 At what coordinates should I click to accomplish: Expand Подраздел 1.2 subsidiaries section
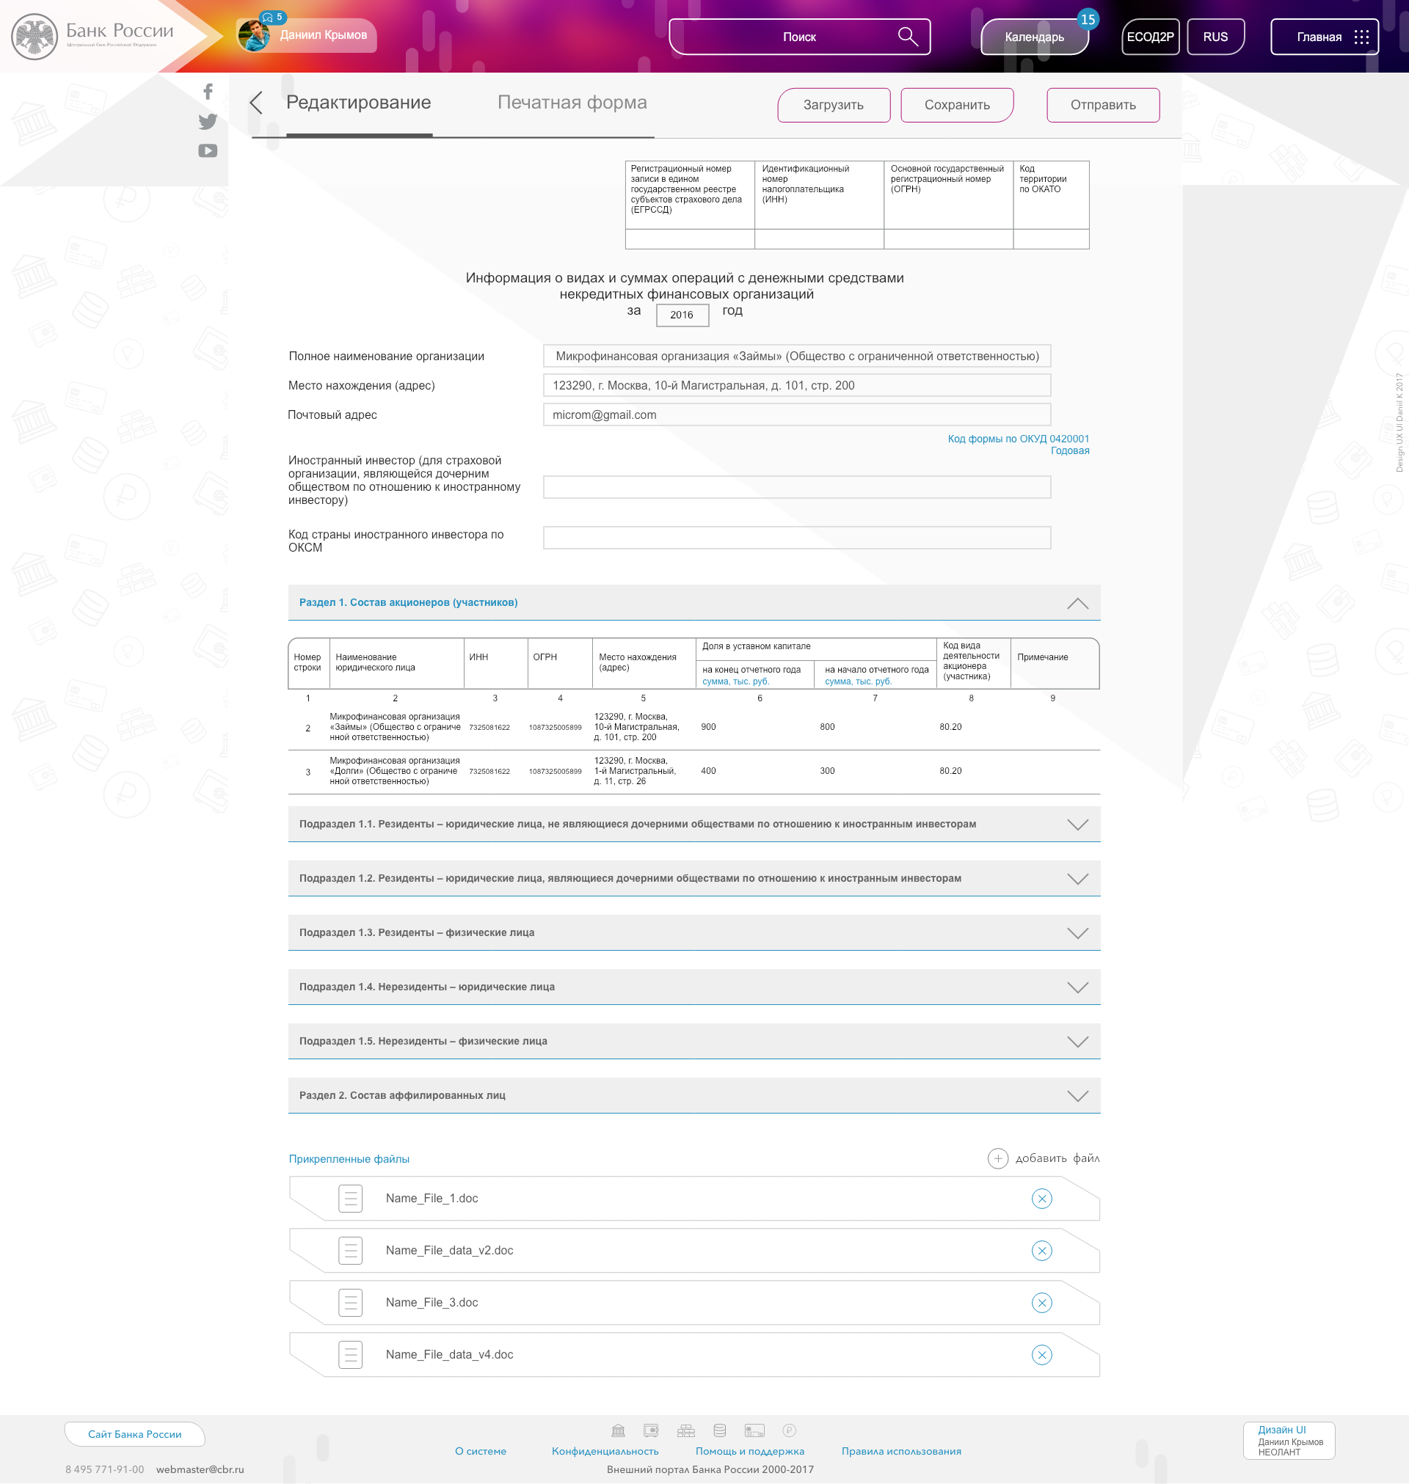pos(1078,879)
